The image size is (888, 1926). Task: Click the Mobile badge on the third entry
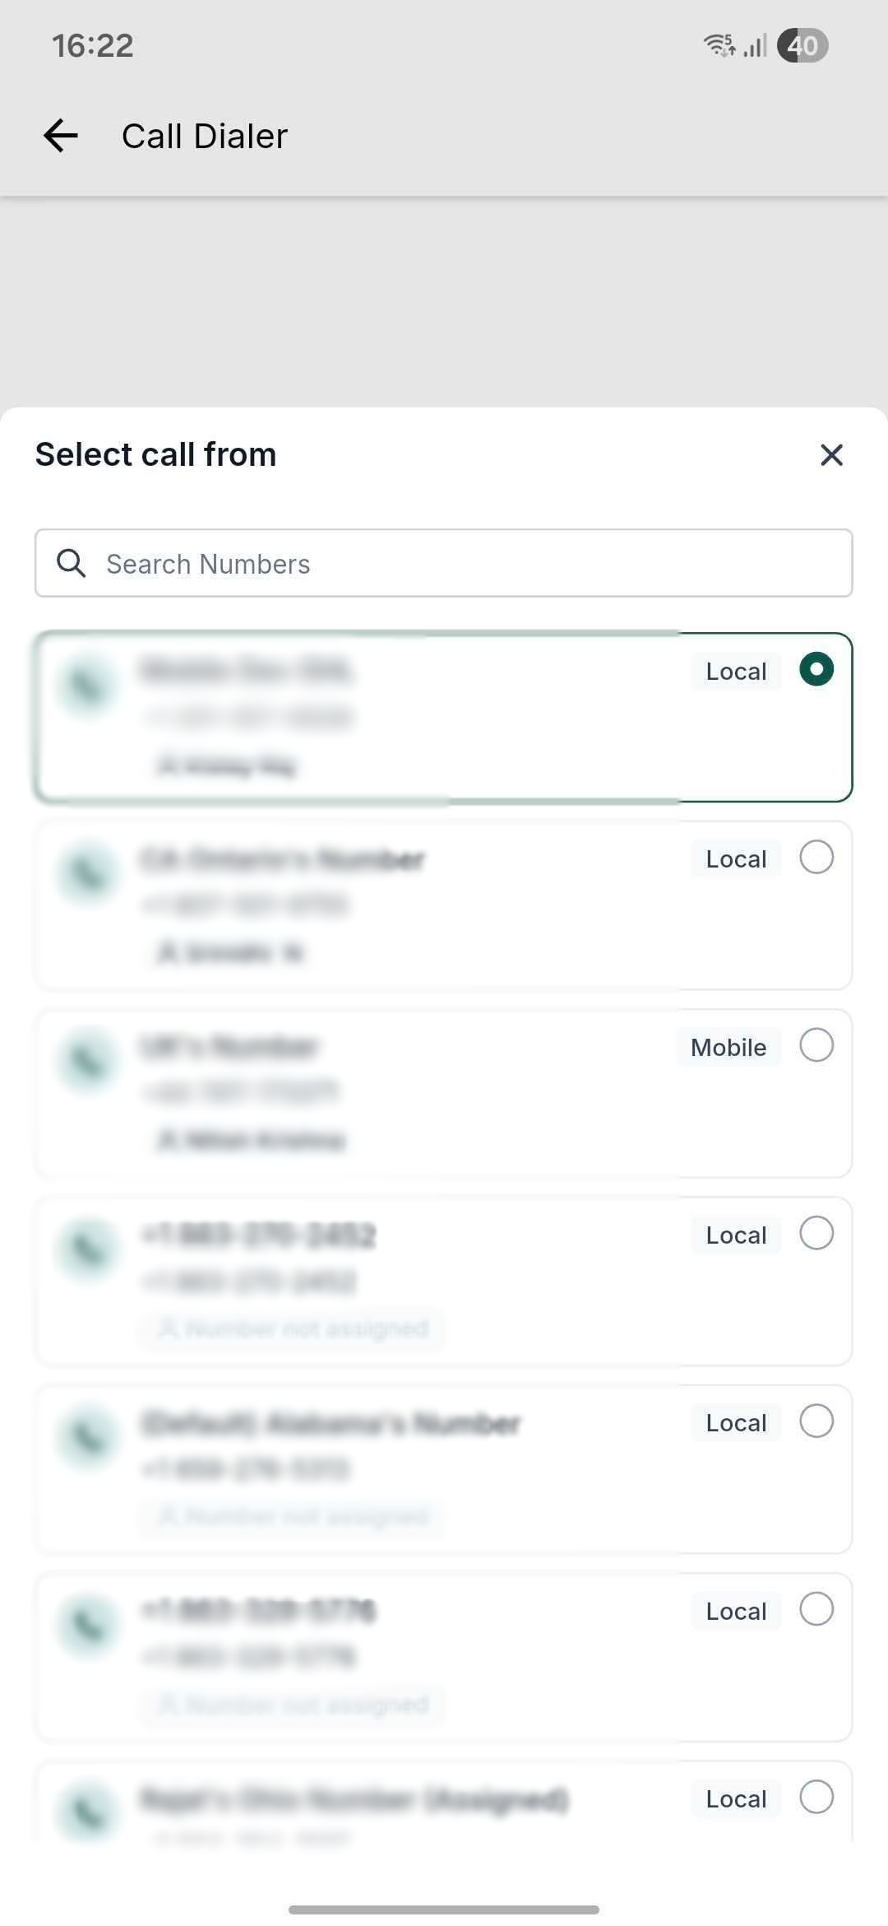[728, 1046]
